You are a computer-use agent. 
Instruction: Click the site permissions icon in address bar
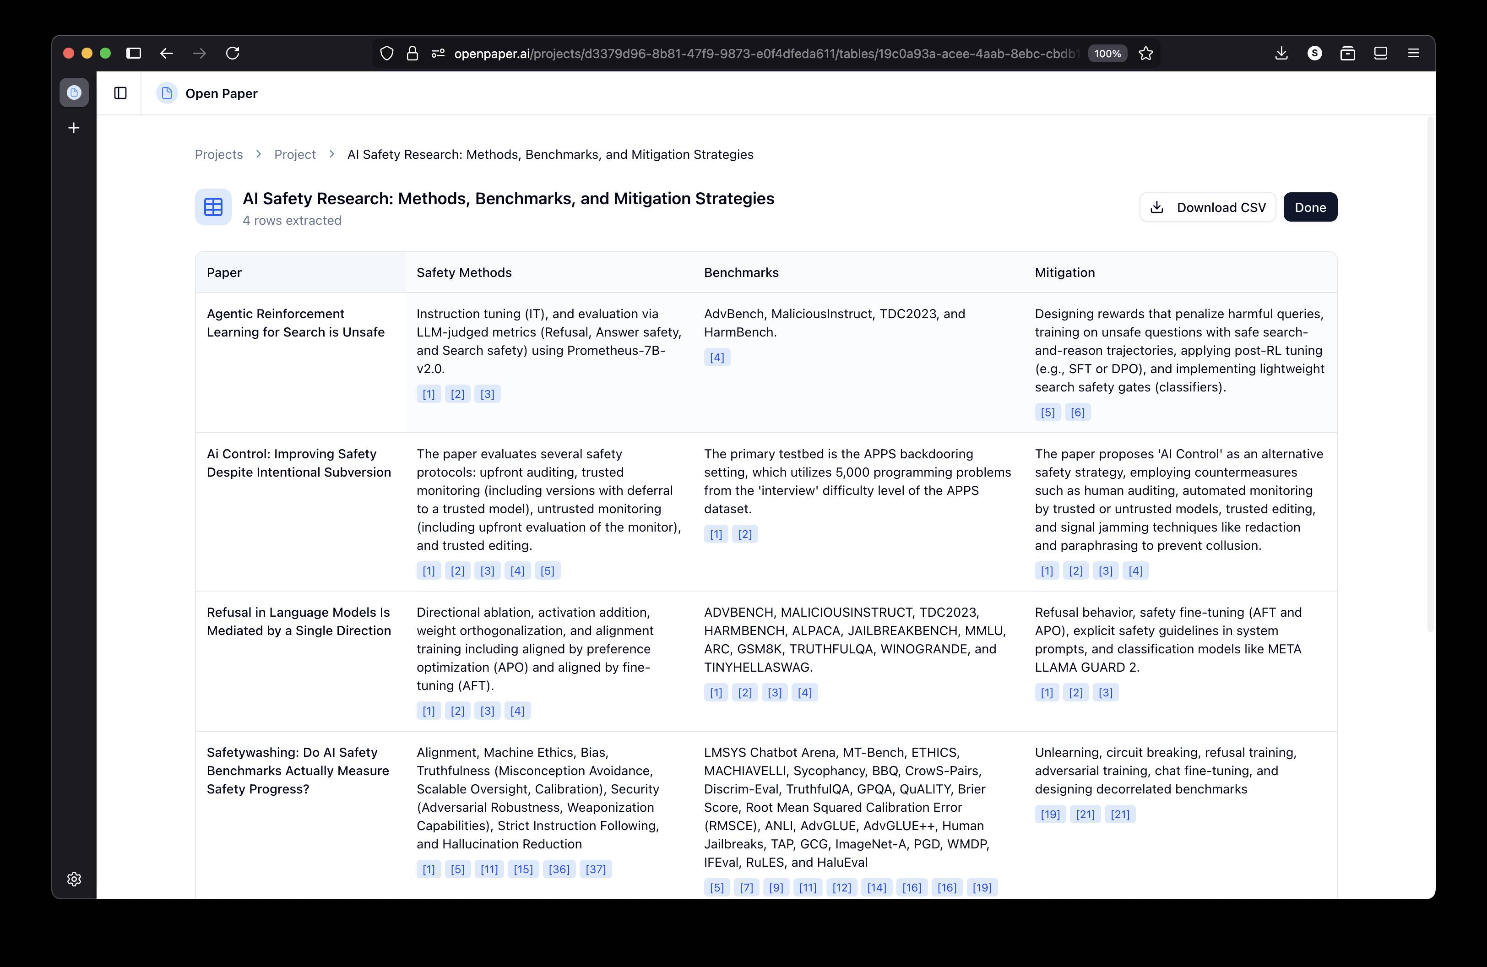(438, 54)
